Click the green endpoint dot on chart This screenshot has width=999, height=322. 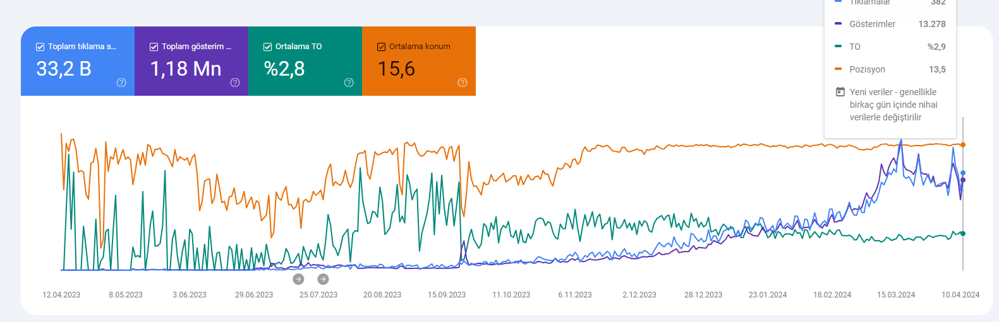(x=963, y=234)
